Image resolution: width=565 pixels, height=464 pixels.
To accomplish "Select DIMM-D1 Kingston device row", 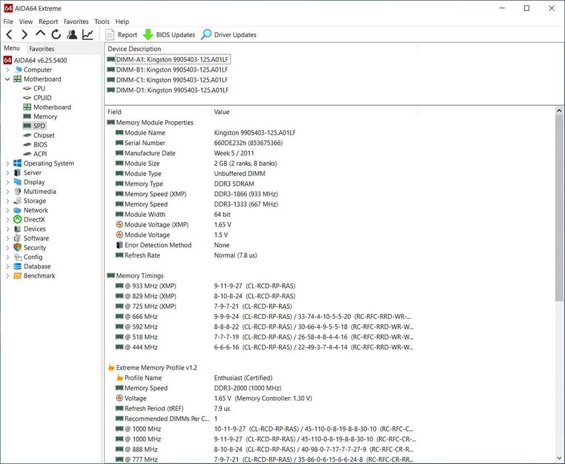I will pyautogui.click(x=168, y=90).
